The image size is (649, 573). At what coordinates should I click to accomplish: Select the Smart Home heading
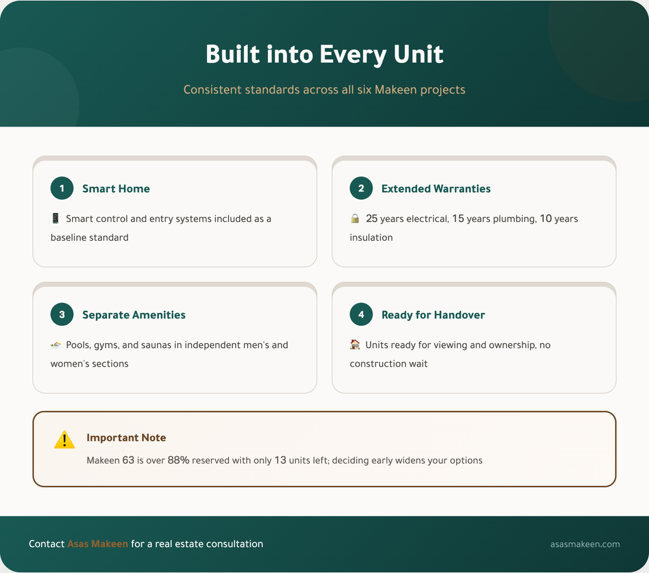(116, 189)
